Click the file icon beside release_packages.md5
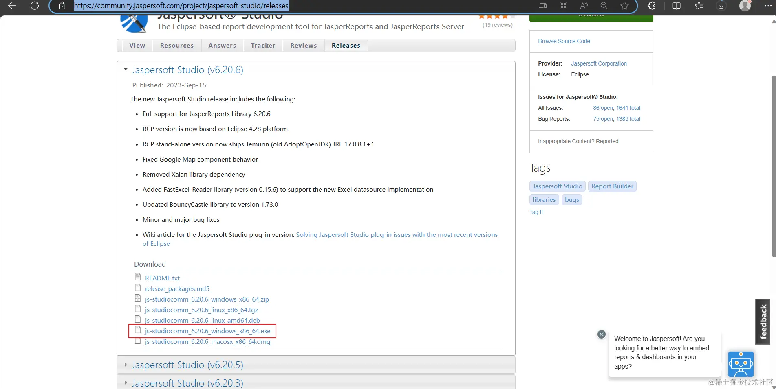 pos(138,287)
